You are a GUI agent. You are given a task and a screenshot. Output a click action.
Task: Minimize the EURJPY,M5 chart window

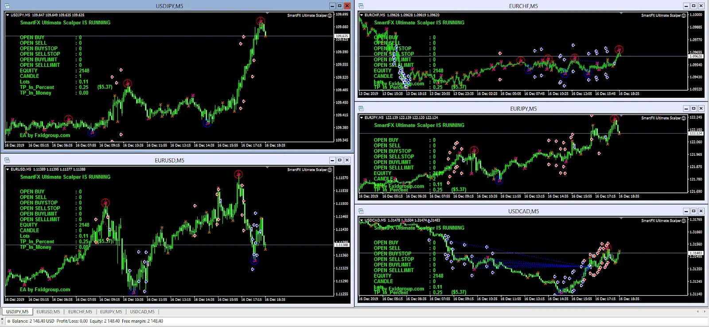[686, 108]
